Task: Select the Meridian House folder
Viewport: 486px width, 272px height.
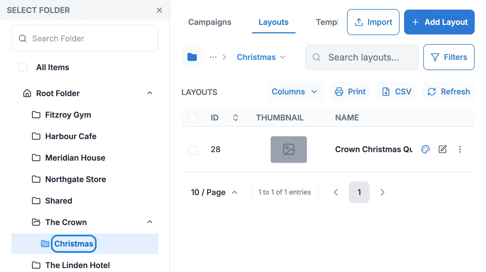Action: [x=75, y=158]
